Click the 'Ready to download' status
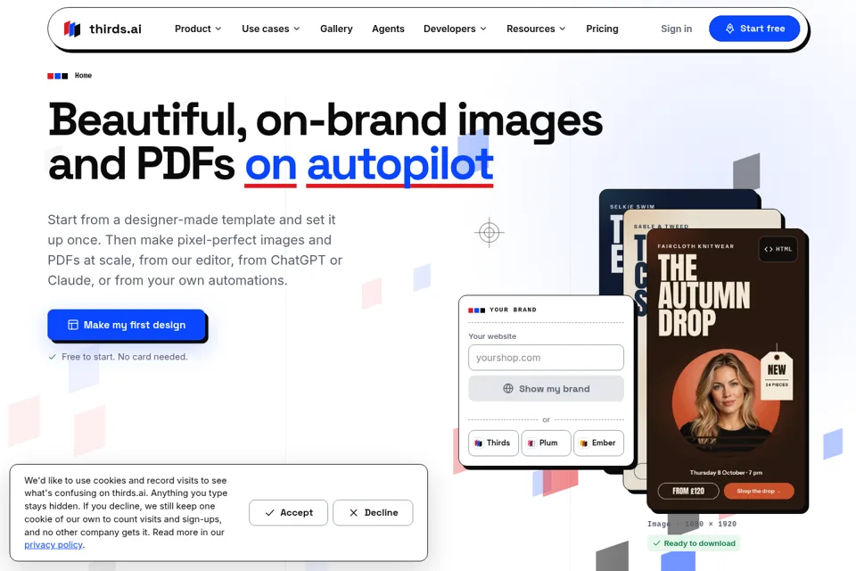 [x=694, y=543]
